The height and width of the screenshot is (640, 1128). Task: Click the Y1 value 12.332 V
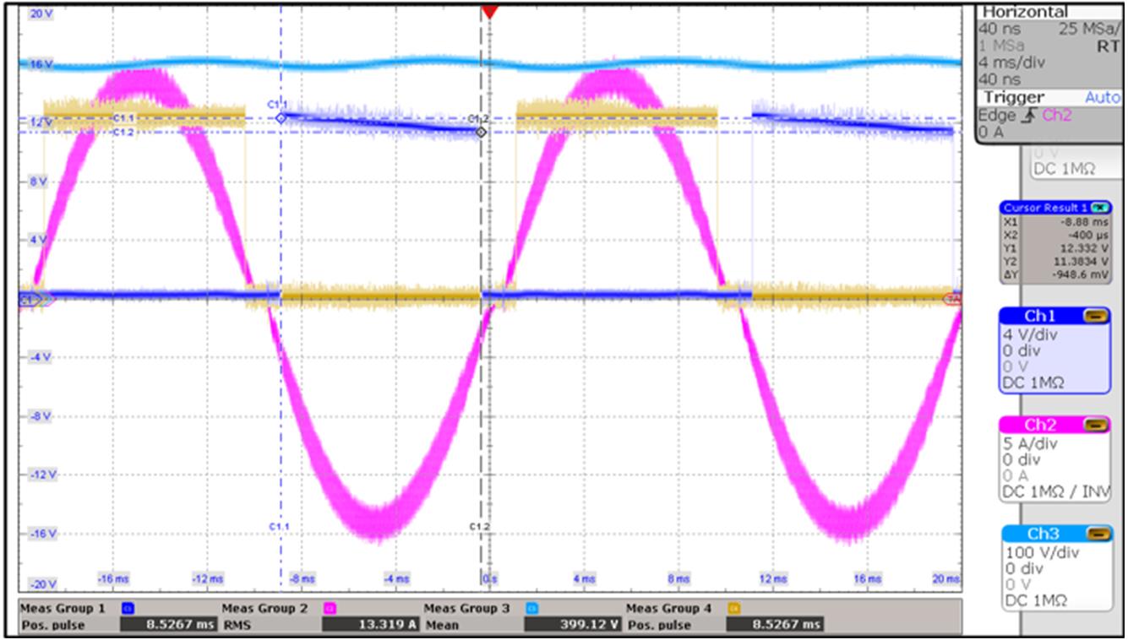tap(1084, 250)
